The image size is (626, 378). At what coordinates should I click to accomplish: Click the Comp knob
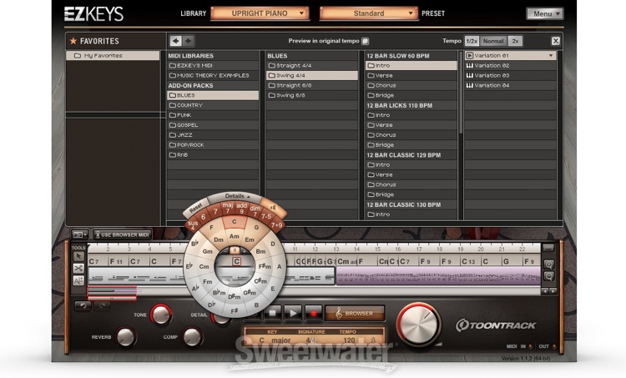(192, 337)
